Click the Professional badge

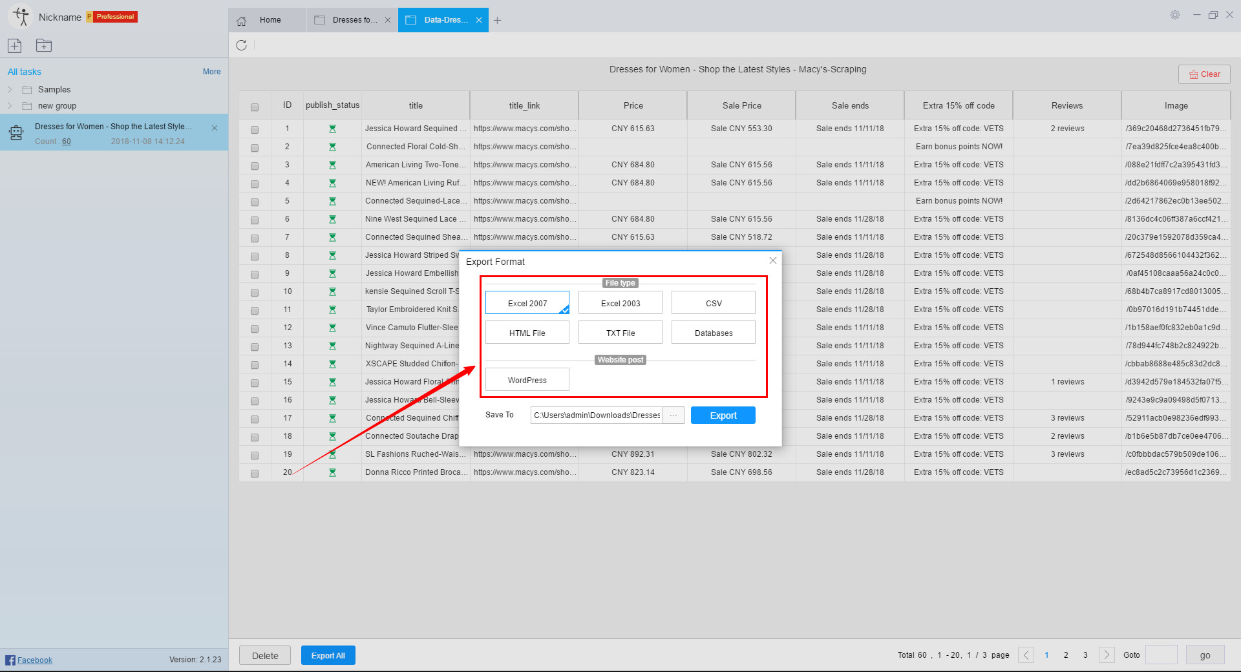112,17
